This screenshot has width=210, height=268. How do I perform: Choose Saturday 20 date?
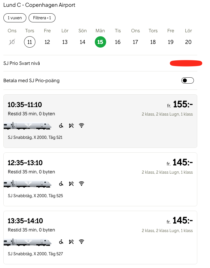point(188,42)
